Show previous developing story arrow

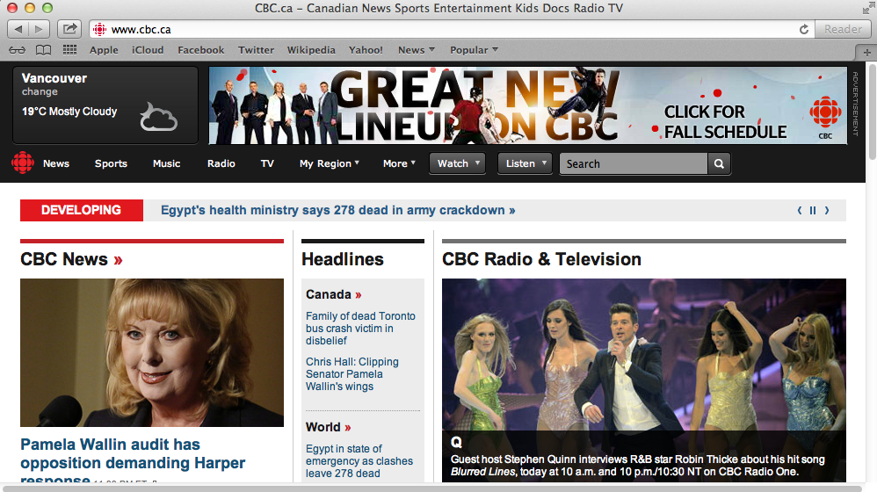point(800,210)
